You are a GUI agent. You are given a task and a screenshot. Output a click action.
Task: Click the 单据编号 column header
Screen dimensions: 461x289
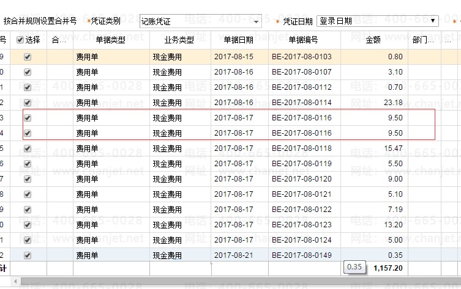304,40
